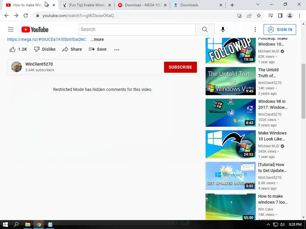The width and height of the screenshot is (306, 229).
Task: Open Chrome's three-dot menu
Action: (299, 16)
